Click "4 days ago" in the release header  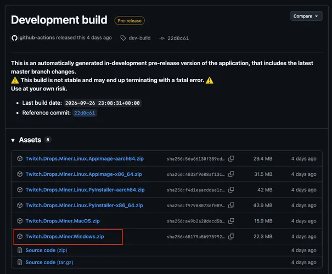[x=99, y=38]
